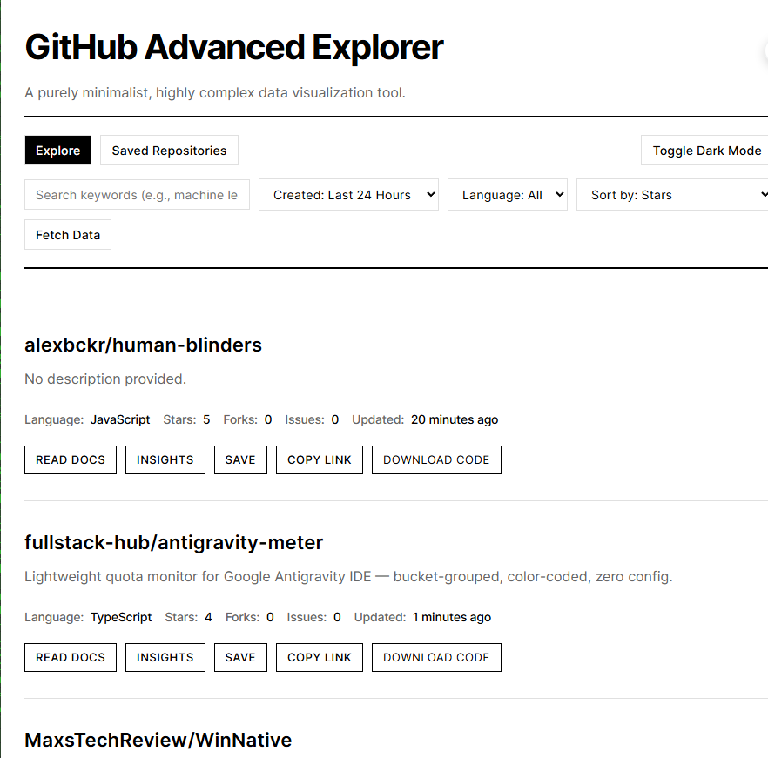Open the alexbckr/human-blinders repository title
This screenshot has width=768, height=758.
pyautogui.click(x=143, y=345)
